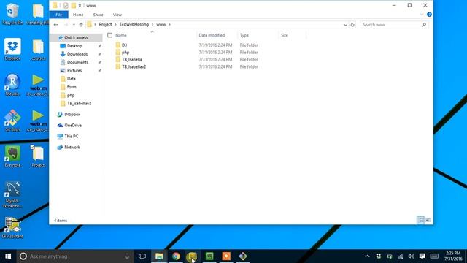The width and height of the screenshot is (467, 263).
Task: Open Explorer help question mark icon
Action: (429, 15)
